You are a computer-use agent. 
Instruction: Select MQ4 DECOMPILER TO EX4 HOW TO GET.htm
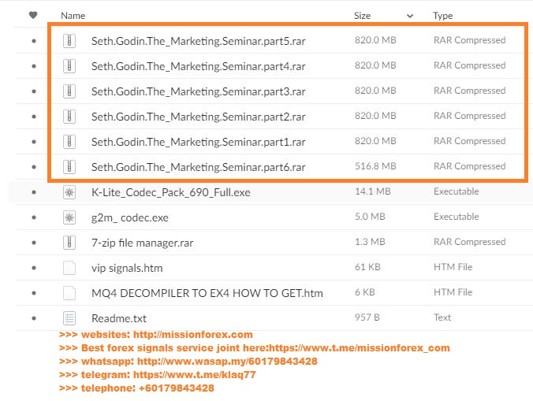tap(207, 293)
